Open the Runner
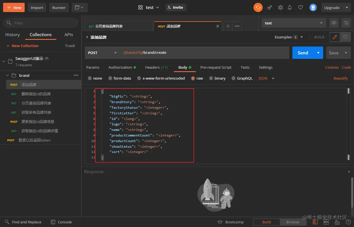This screenshot has height=227, width=354. point(59,8)
